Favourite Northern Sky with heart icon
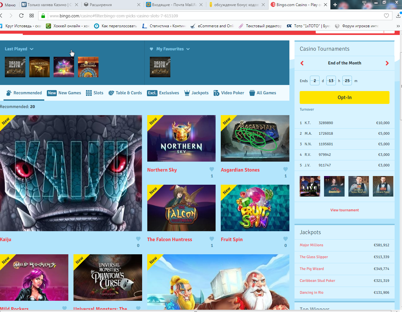The image size is (402, 312). 212,169
